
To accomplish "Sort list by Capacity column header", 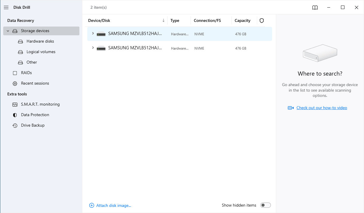I will 242,21.
